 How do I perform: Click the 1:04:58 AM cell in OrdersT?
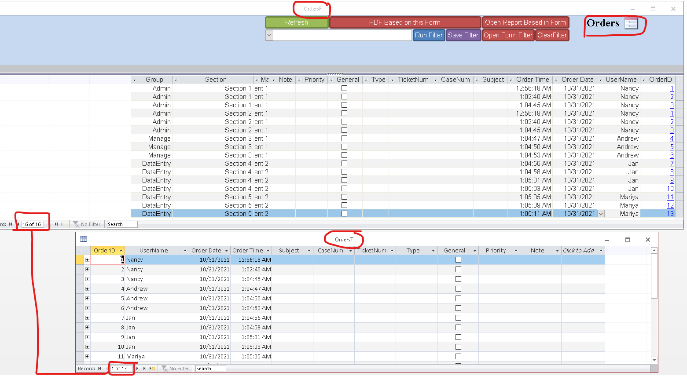click(251, 328)
